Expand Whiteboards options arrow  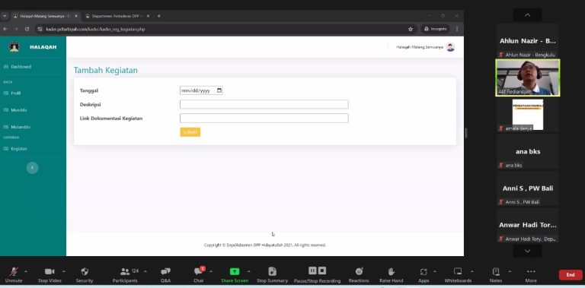[472, 271]
